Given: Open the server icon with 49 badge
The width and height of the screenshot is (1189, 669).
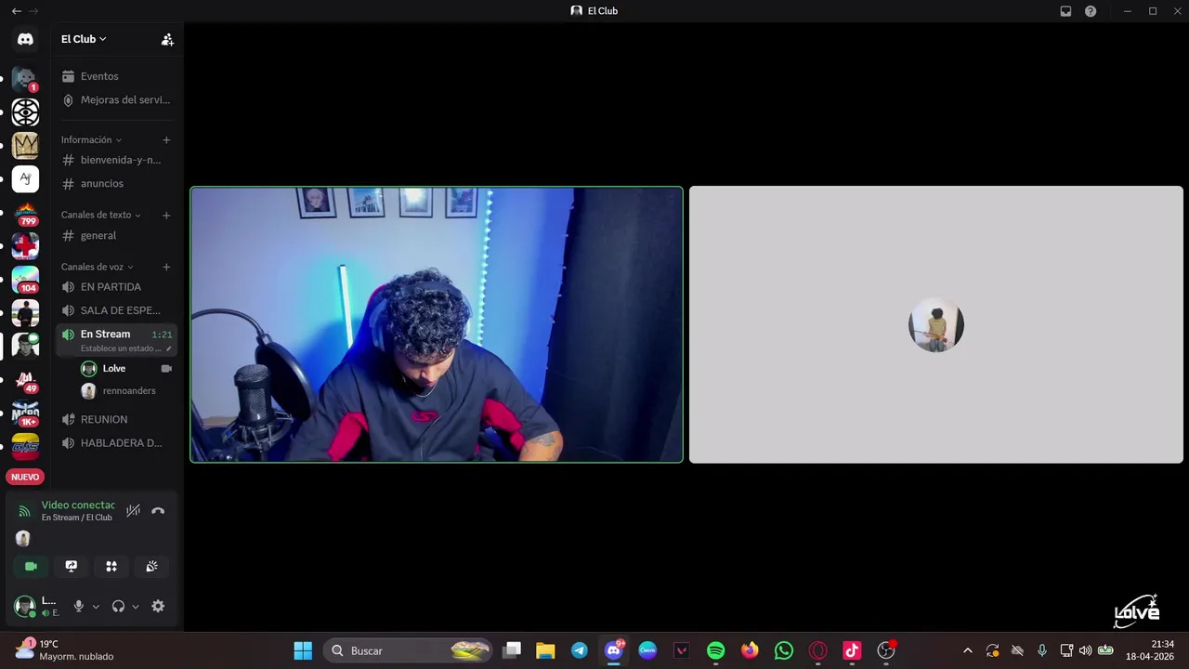Looking at the screenshot, I should [25, 379].
